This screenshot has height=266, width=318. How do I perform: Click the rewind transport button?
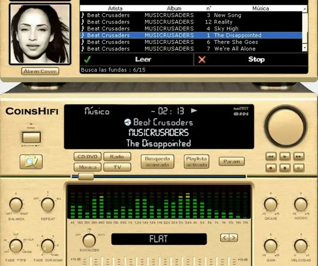271,156
